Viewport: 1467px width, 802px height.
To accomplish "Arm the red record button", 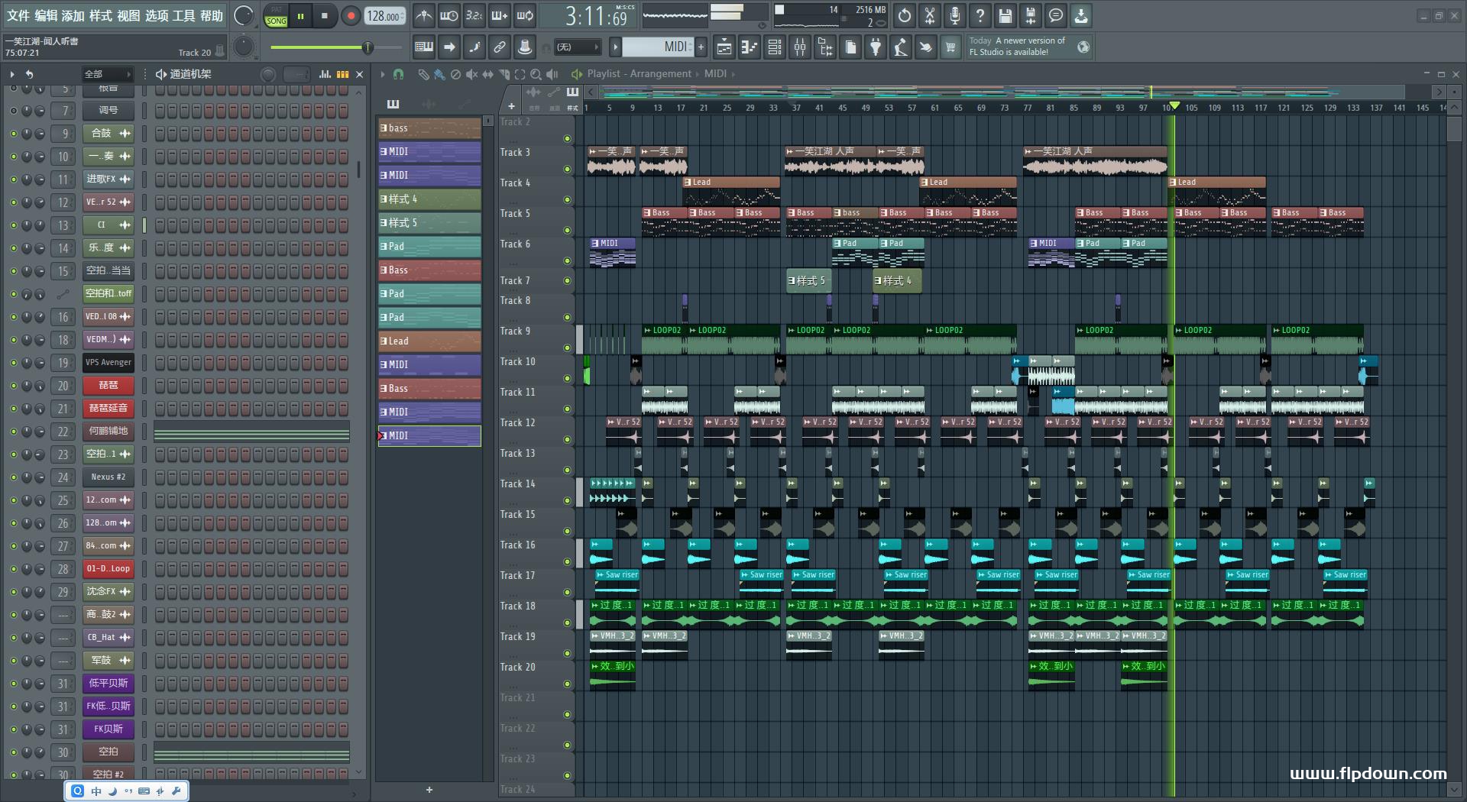I will click(351, 16).
